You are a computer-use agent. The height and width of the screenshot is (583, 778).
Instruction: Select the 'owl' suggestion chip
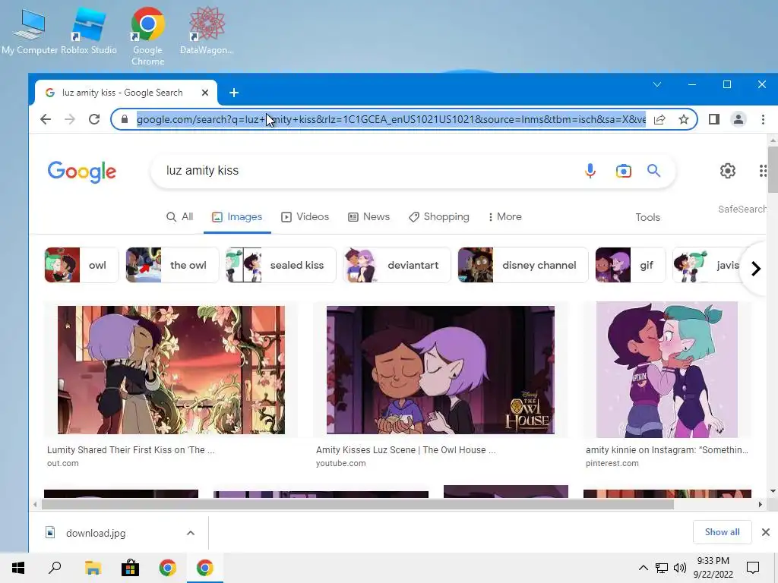82,265
